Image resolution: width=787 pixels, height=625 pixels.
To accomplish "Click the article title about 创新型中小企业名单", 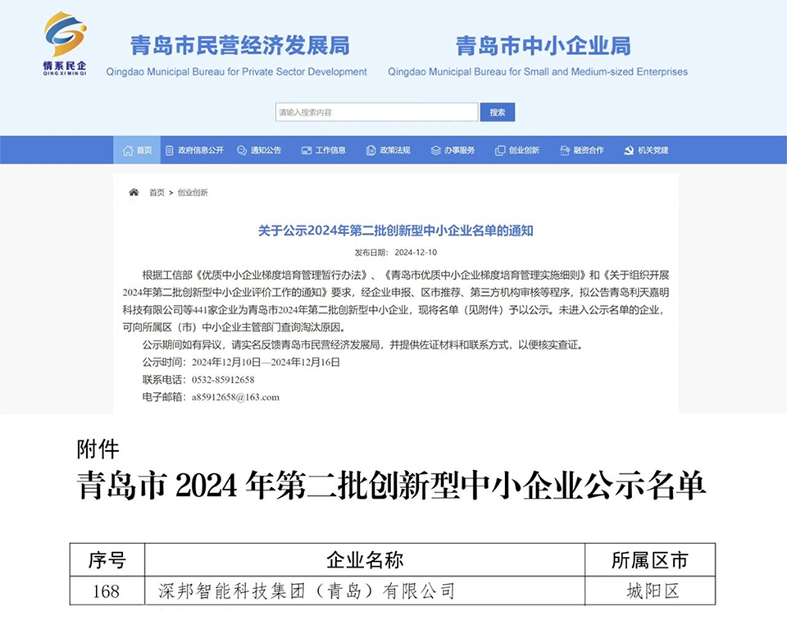I will coord(395,230).
